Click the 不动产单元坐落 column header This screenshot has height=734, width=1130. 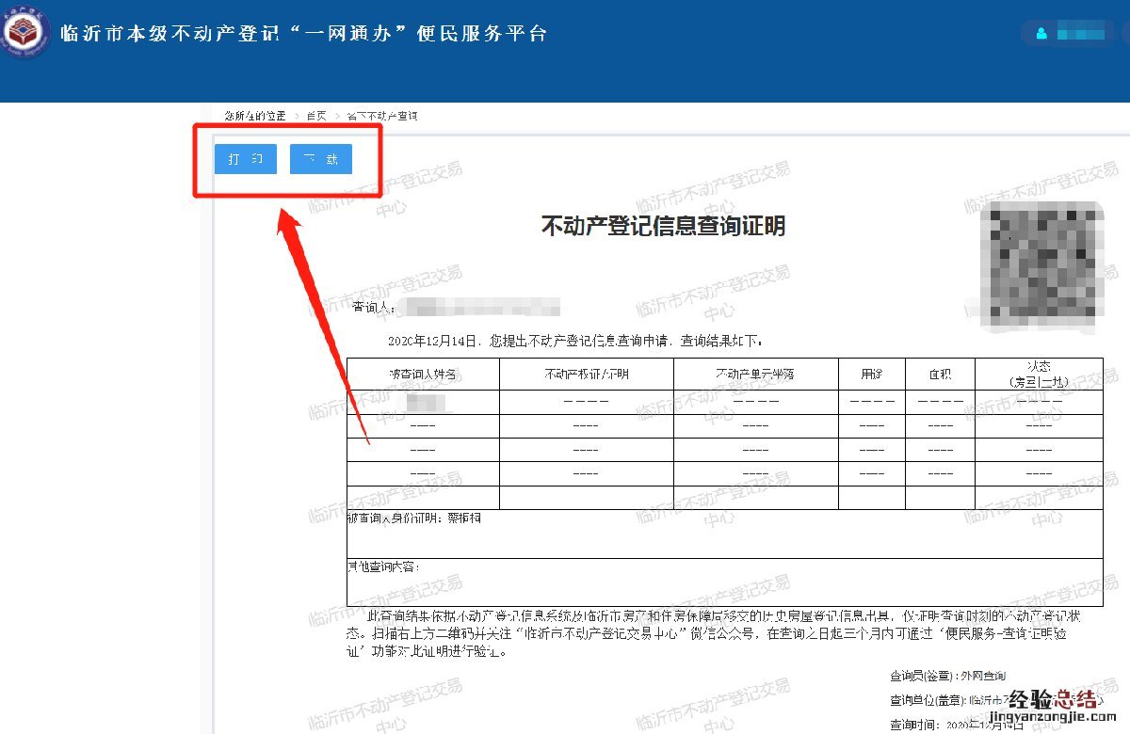pos(756,374)
